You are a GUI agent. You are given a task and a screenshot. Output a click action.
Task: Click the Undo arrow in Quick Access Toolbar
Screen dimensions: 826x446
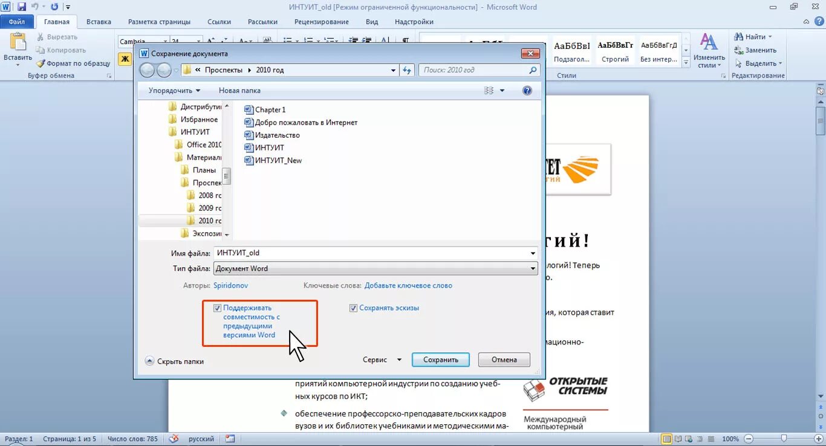point(34,7)
